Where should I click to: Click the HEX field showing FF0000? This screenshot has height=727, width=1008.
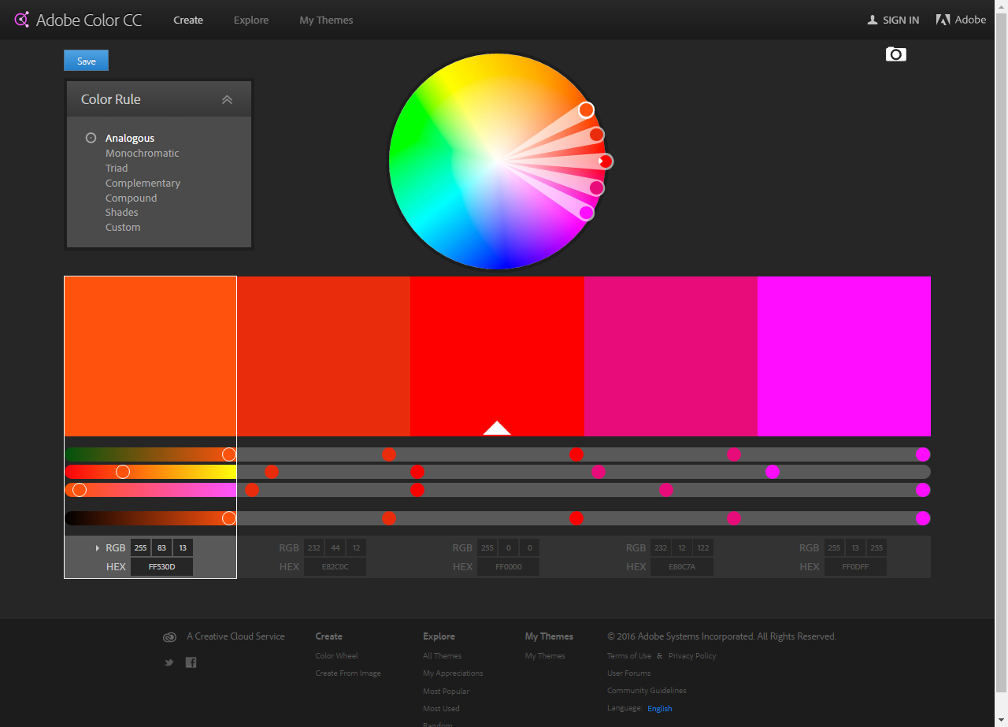[508, 566]
